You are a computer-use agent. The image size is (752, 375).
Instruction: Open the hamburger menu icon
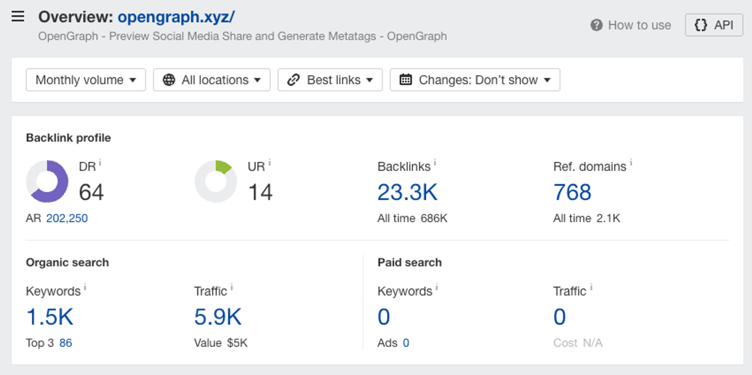point(18,16)
